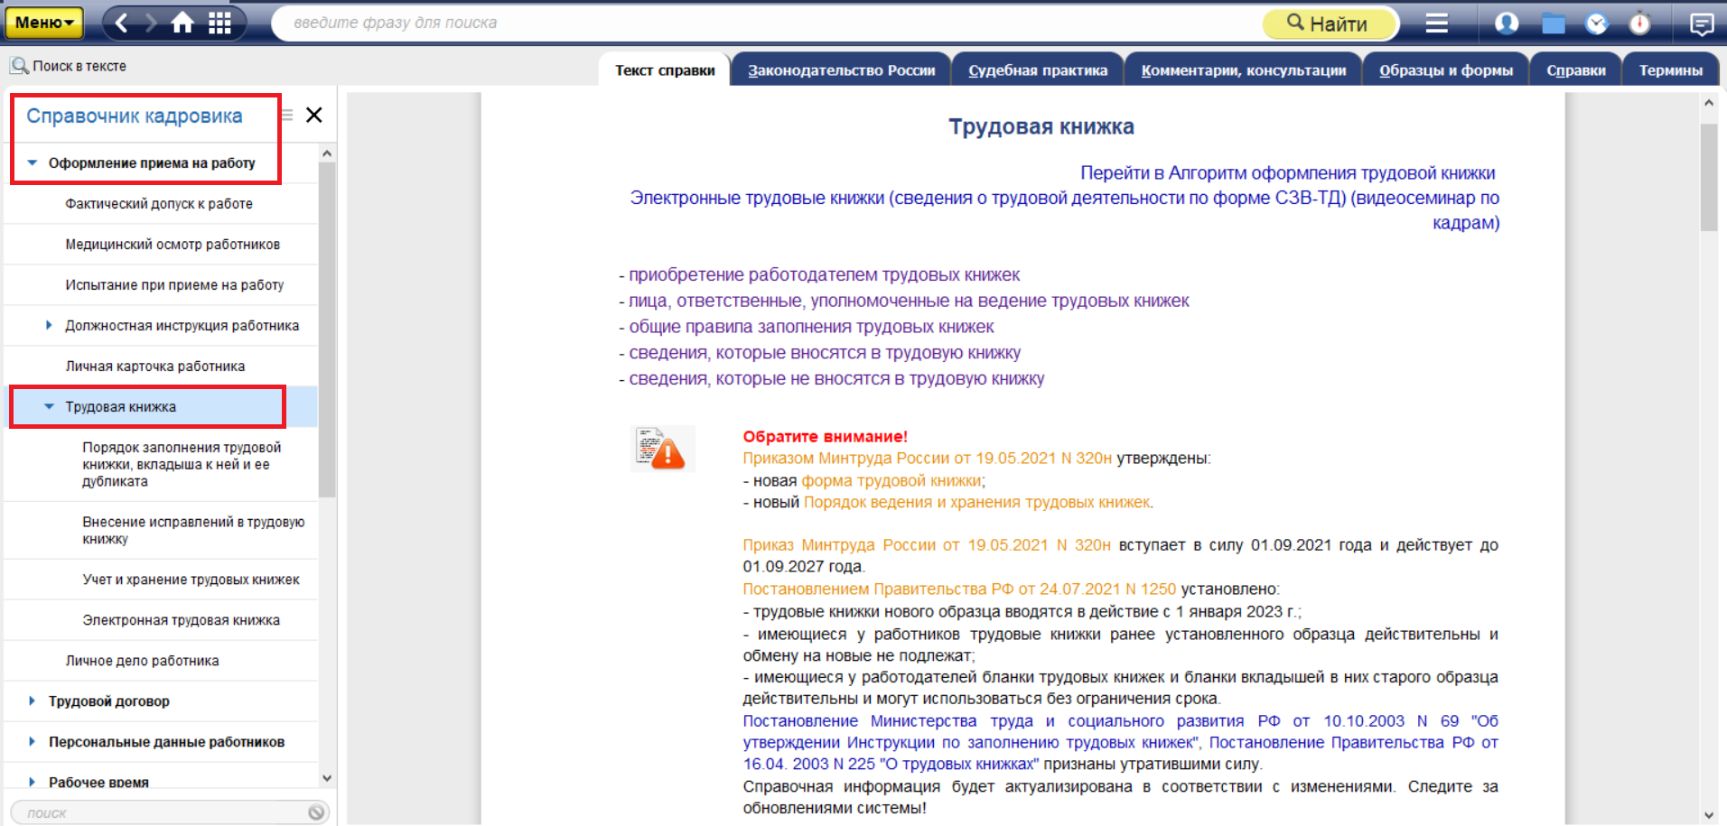Open Порядок ведения и хранения link
The height and width of the screenshot is (826, 1727).
point(976,503)
